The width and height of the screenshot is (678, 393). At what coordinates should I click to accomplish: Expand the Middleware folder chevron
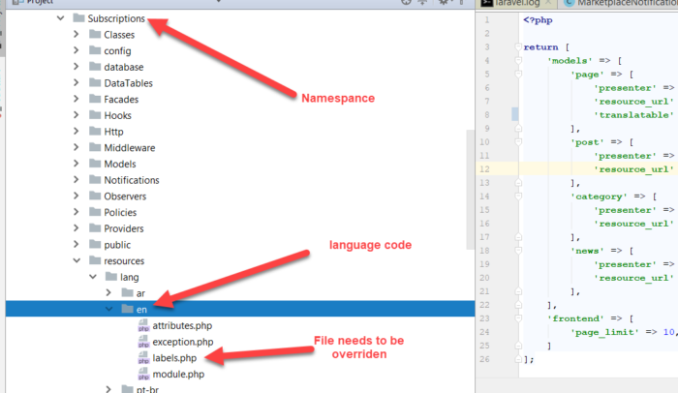tap(77, 147)
